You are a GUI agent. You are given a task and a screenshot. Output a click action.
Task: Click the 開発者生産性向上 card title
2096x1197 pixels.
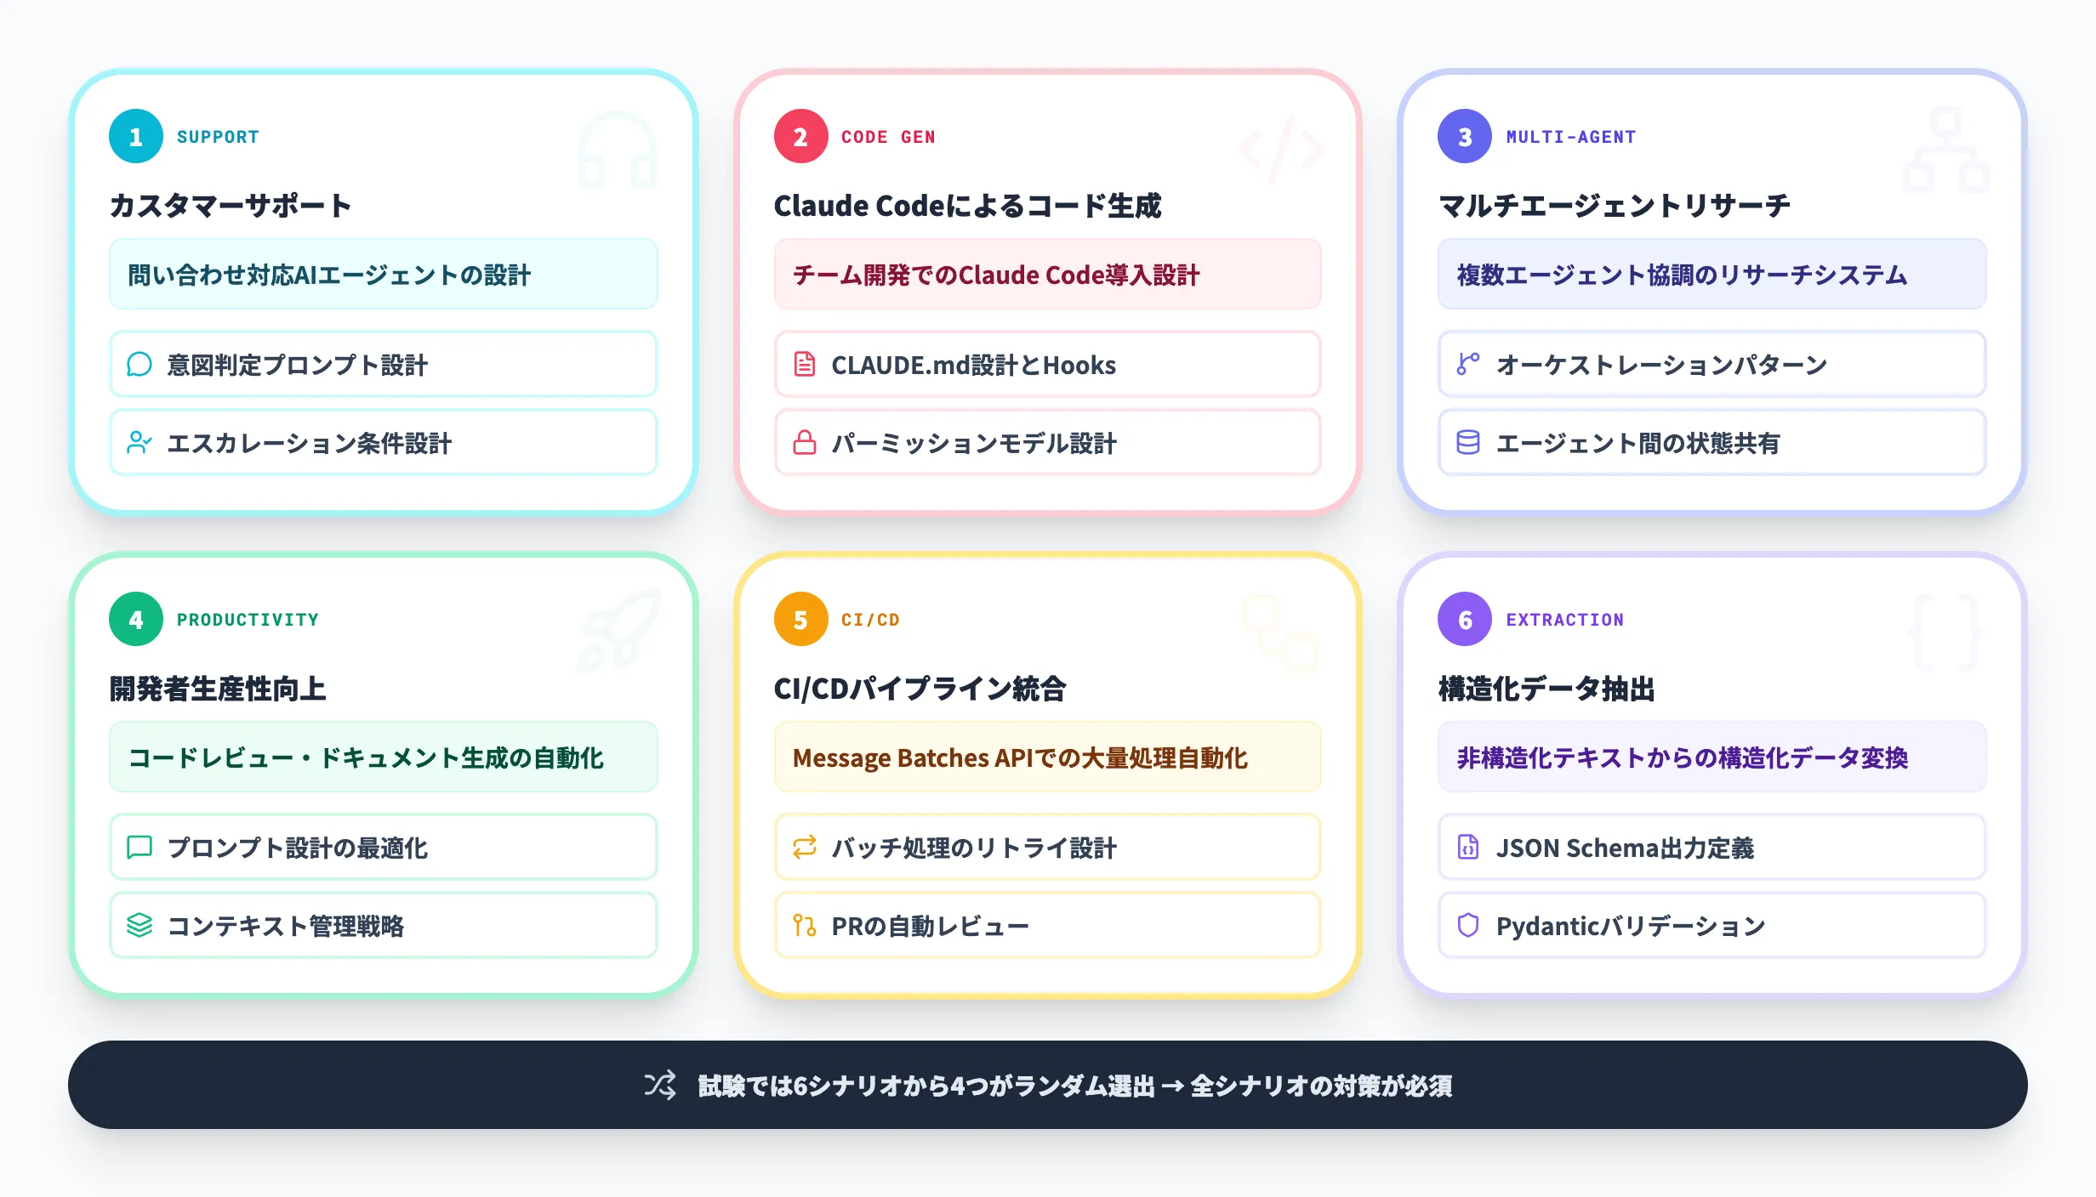click(x=218, y=689)
